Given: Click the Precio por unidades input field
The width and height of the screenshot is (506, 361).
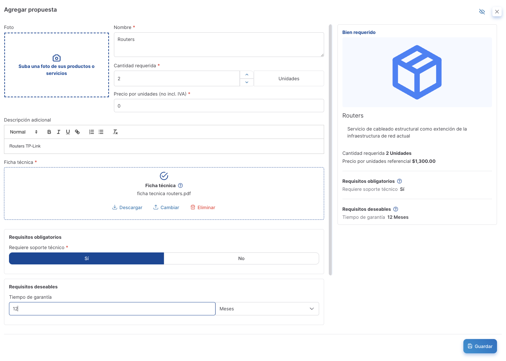Looking at the screenshot, I should (x=219, y=106).
